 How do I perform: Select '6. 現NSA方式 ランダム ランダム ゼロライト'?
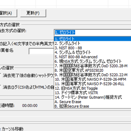click(x=93, y=62)
